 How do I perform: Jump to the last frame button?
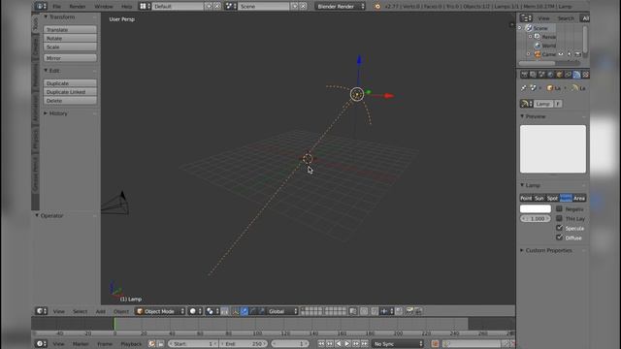pyautogui.click(x=365, y=344)
